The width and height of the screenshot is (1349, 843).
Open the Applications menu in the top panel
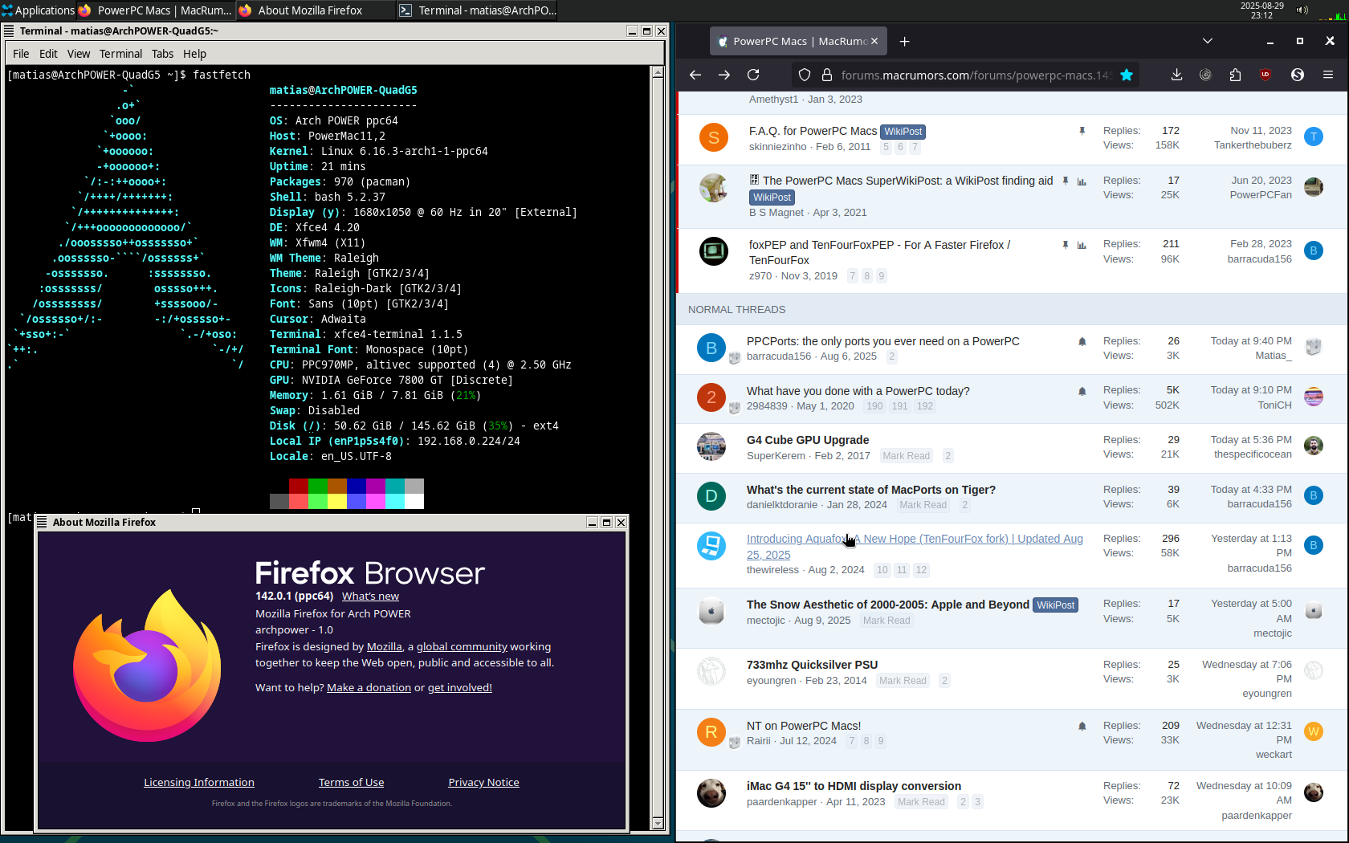coord(38,10)
